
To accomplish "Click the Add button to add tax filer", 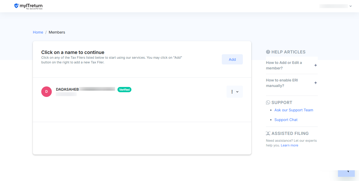I will 232,59.
